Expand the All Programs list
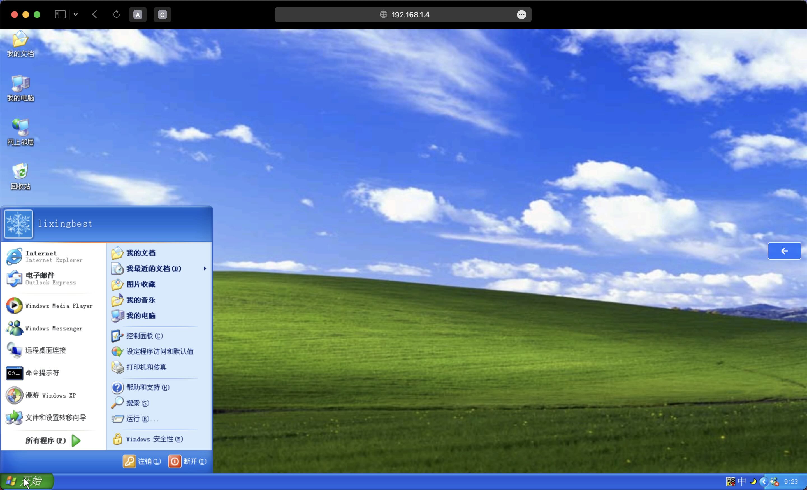807x490 pixels. coord(52,440)
